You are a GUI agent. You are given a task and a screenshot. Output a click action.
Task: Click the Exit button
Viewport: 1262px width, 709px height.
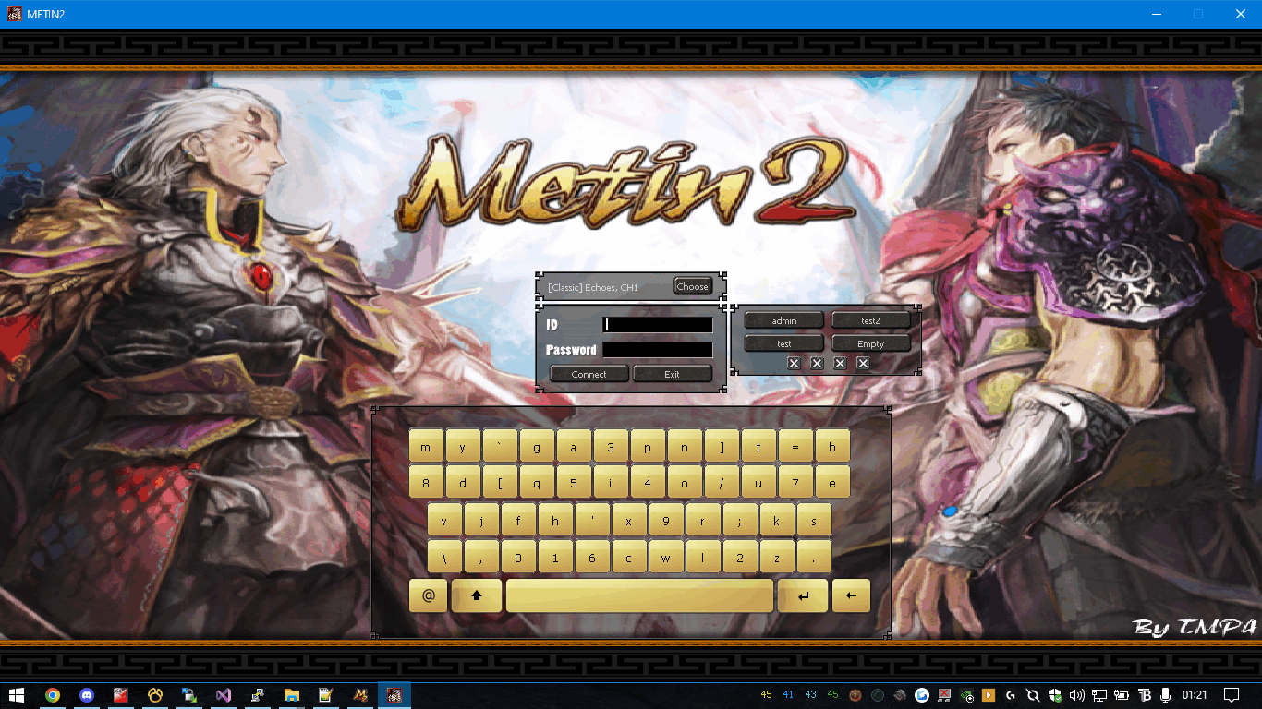click(672, 374)
